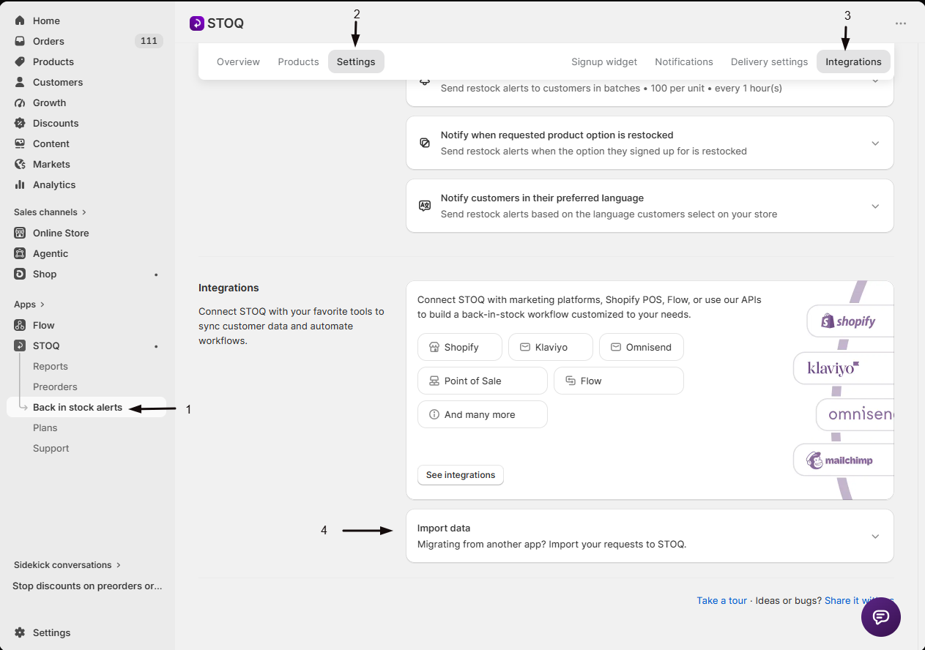Image resolution: width=925 pixels, height=650 pixels.
Task: Click the Klaviyo integration chip
Action: (551, 347)
